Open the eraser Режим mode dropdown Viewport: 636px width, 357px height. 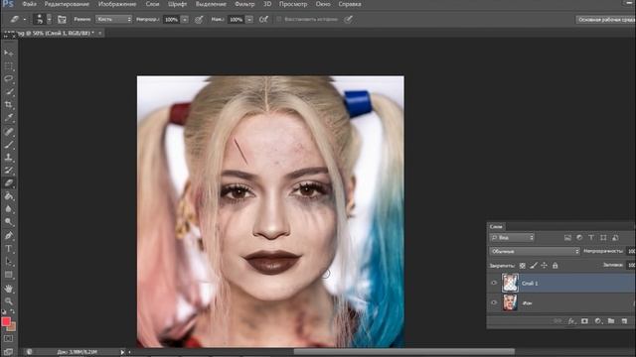pos(113,19)
